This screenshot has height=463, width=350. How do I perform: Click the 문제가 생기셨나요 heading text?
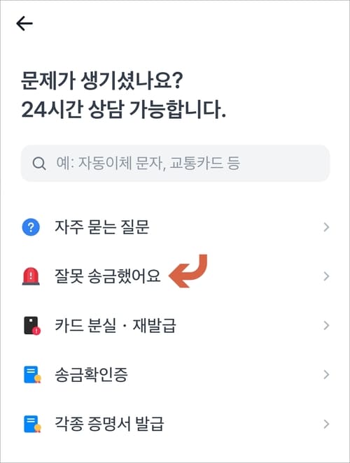[102, 80]
